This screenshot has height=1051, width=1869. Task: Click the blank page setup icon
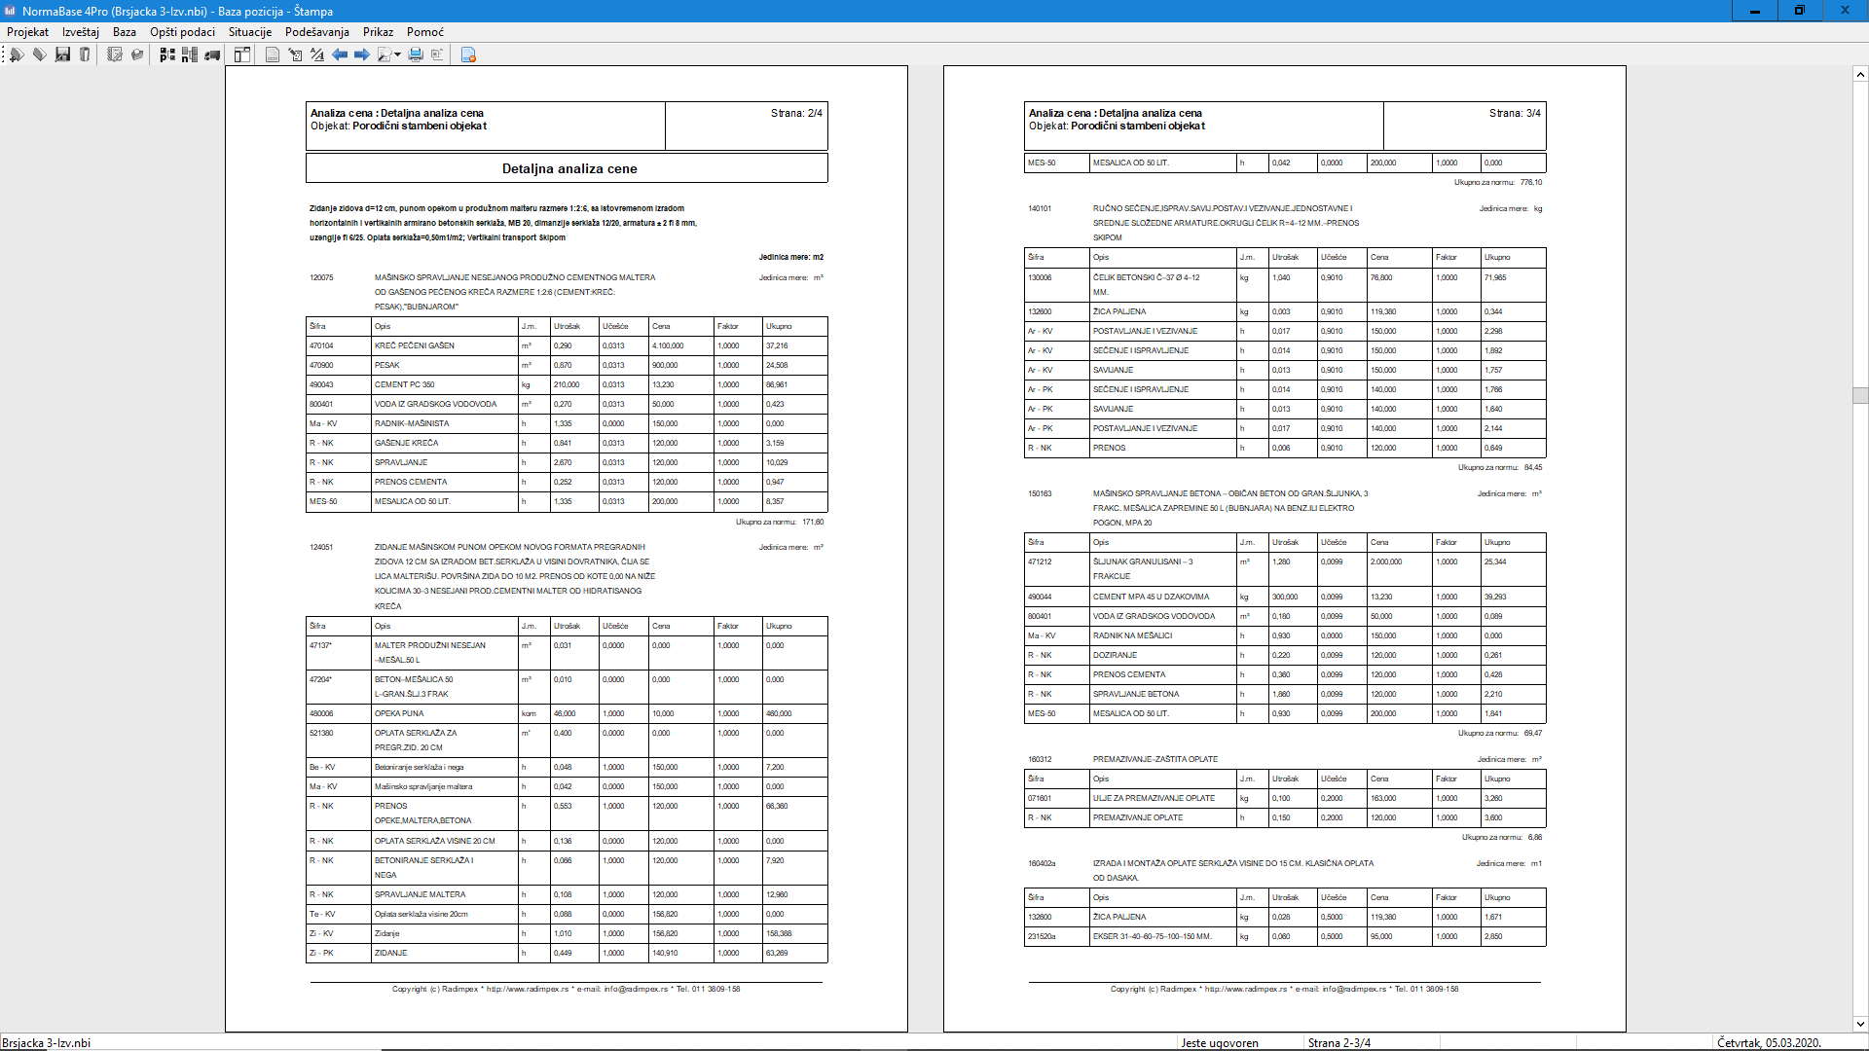coord(273,54)
